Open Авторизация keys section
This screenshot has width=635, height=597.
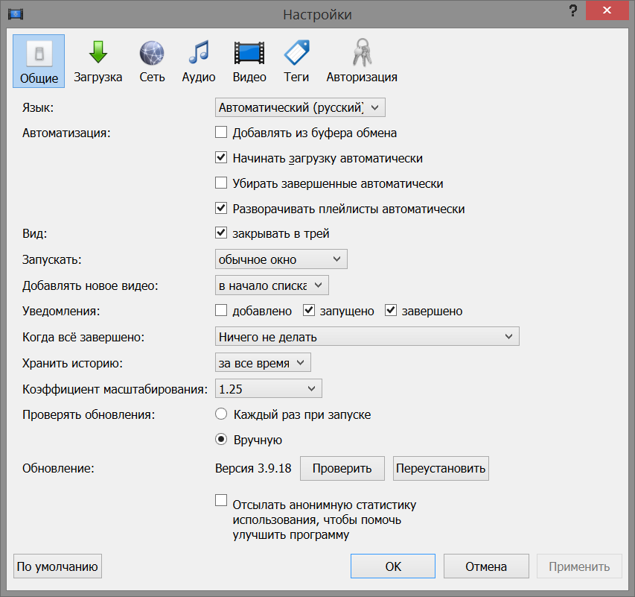click(x=362, y=61)
